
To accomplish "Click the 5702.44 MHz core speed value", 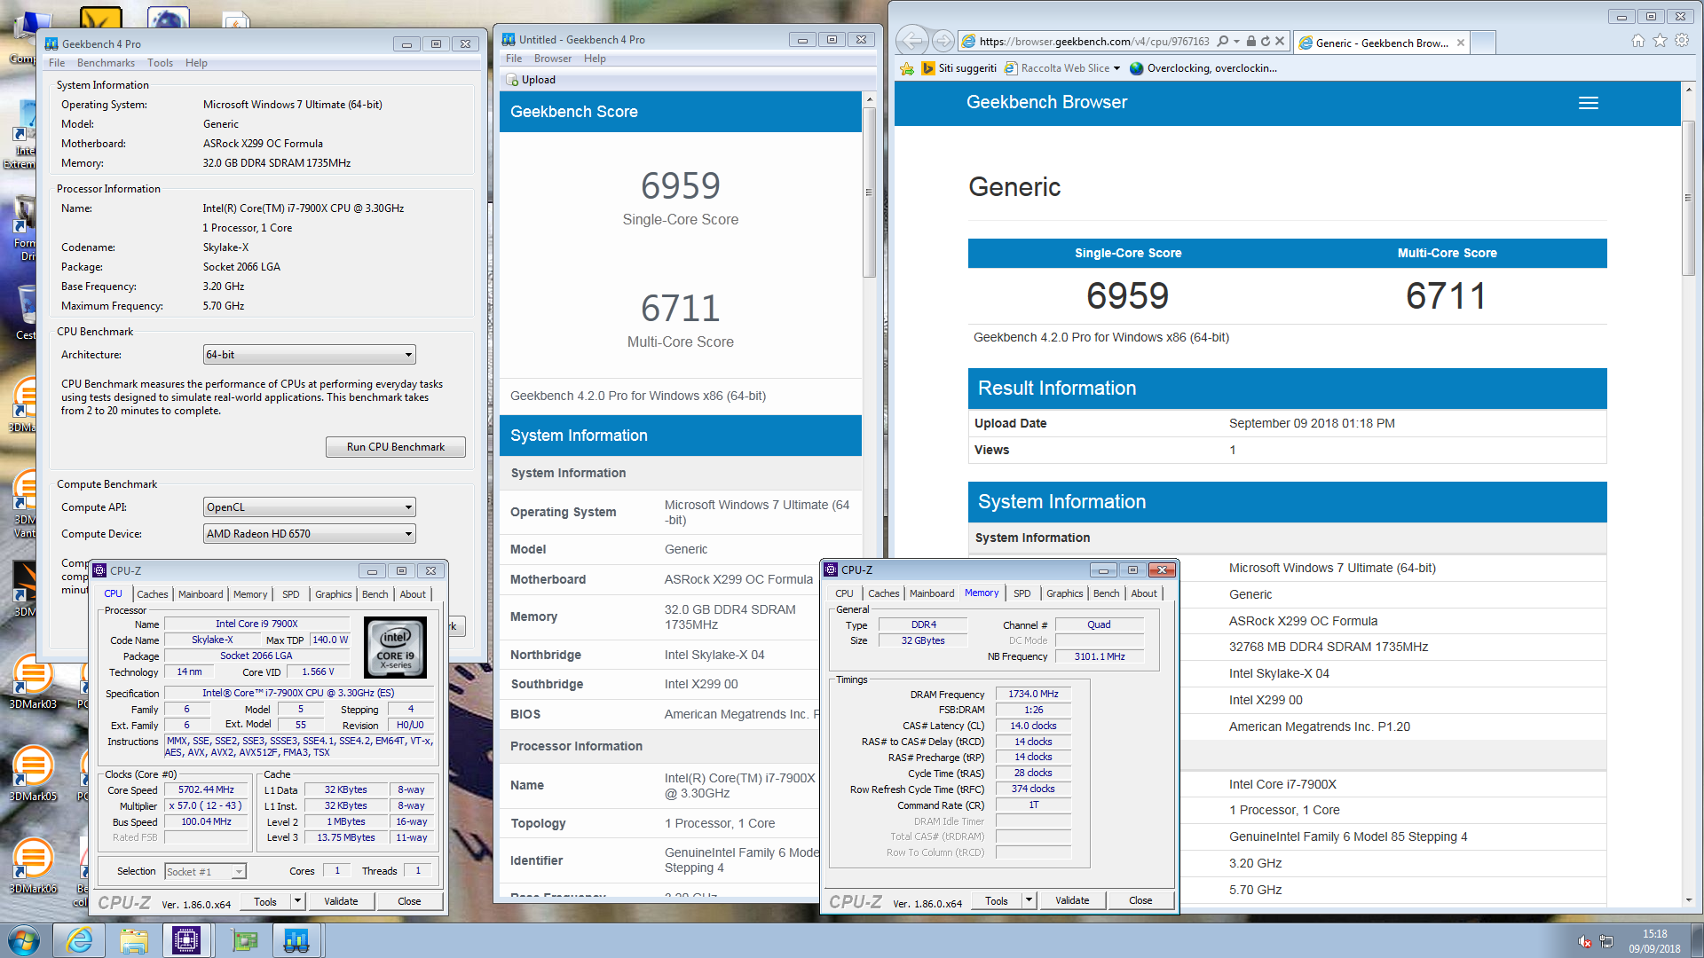I will pos(206,789).
